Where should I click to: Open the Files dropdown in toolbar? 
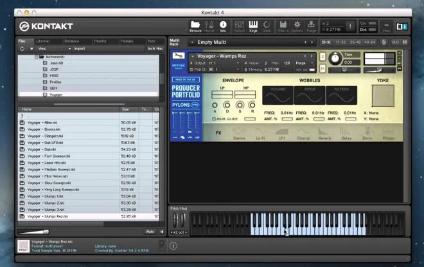[x=282, y=26]
